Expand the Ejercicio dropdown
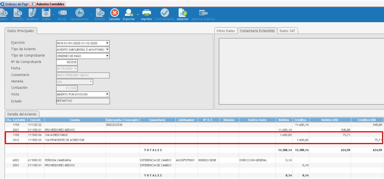Image resolution: width=384 pixels, height=179 pixels. pos(107,43)
